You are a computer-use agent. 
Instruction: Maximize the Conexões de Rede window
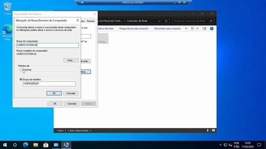tap(202, 14)
